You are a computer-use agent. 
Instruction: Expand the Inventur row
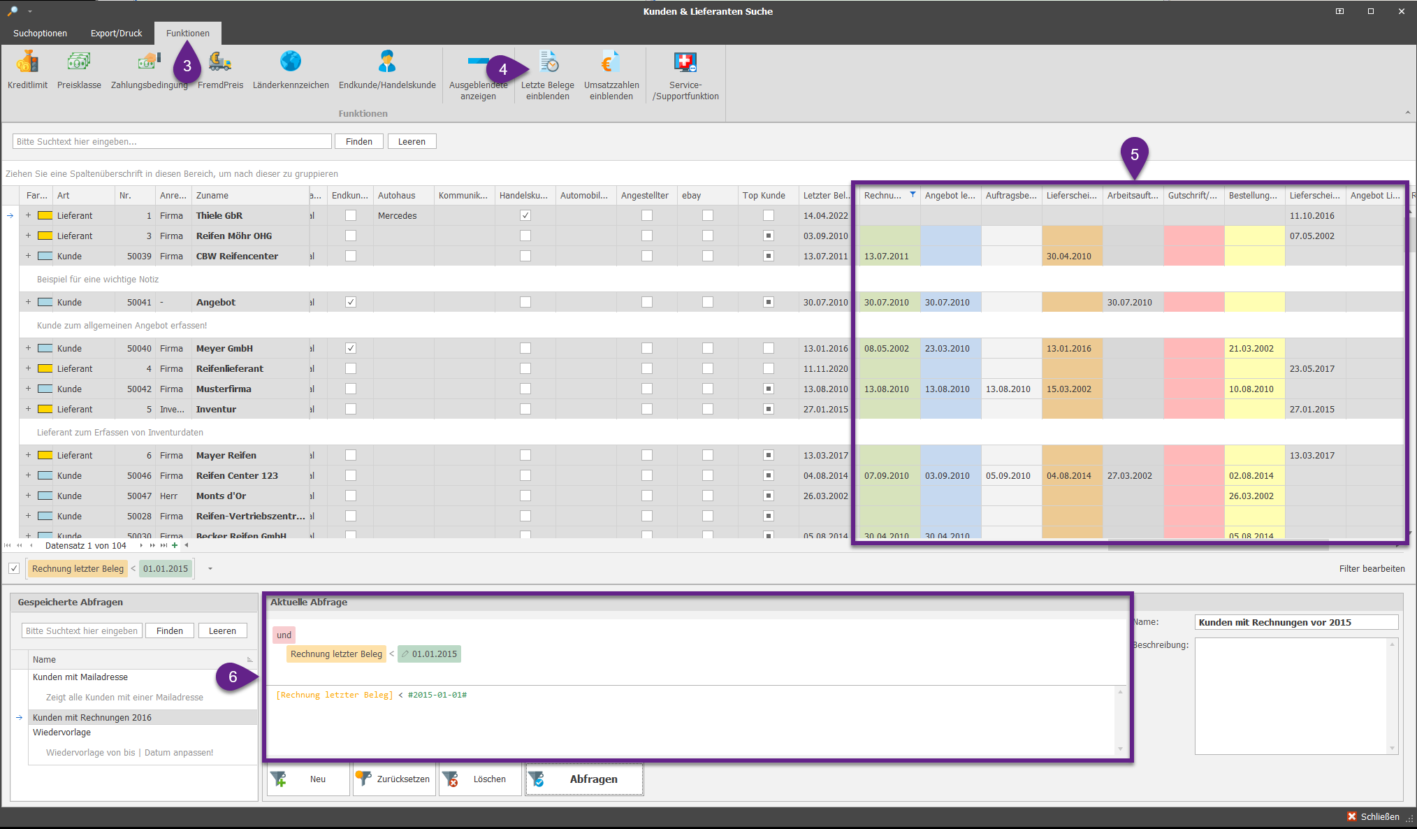point(28,409)
